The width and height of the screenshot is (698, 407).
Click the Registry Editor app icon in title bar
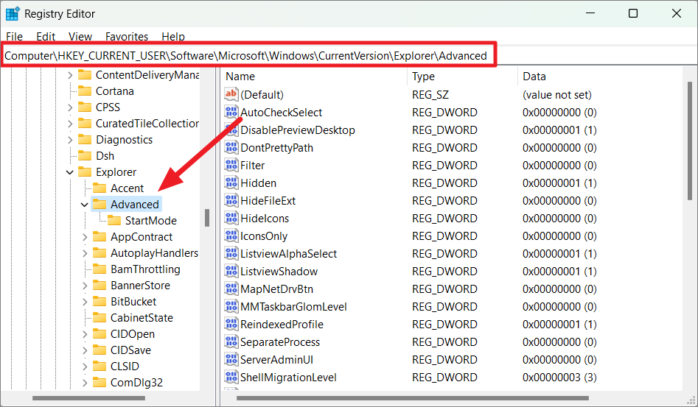tap(13, 14)
